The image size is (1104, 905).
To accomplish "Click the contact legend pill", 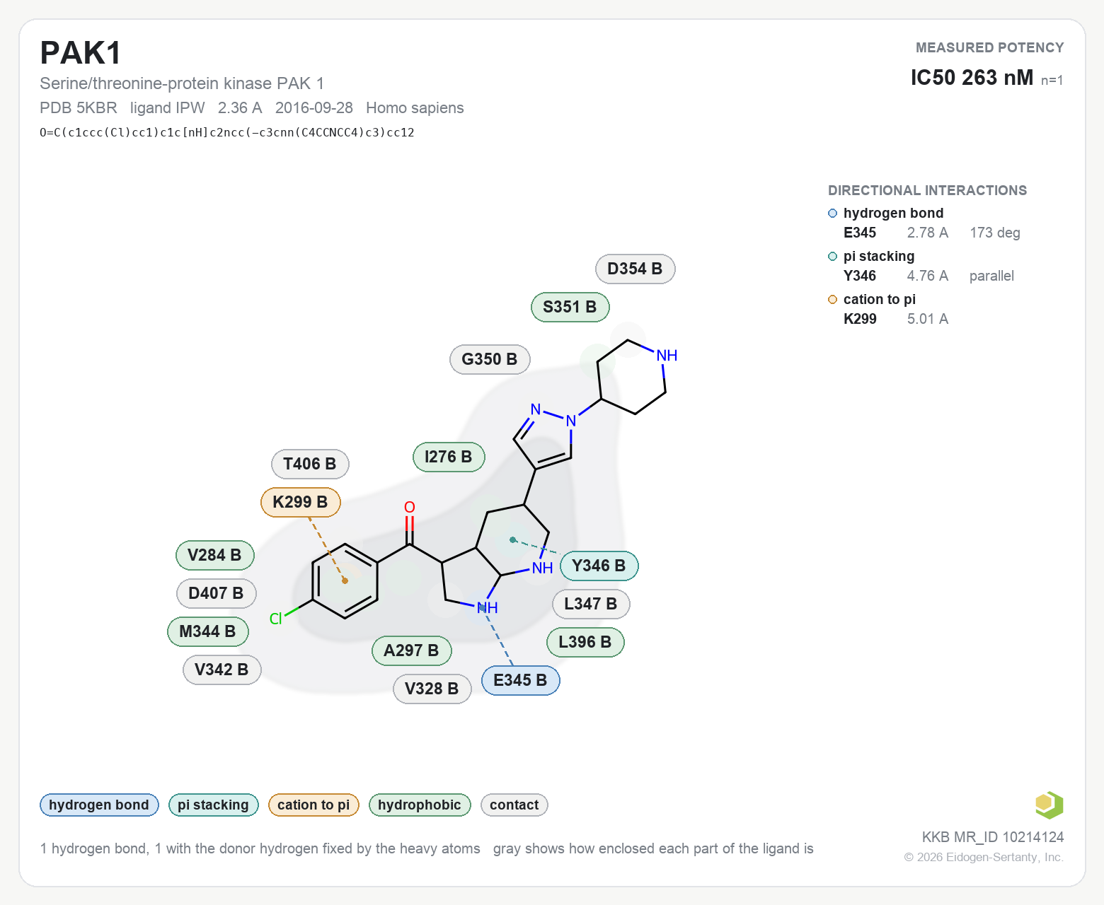I will [x=514, y=805].
